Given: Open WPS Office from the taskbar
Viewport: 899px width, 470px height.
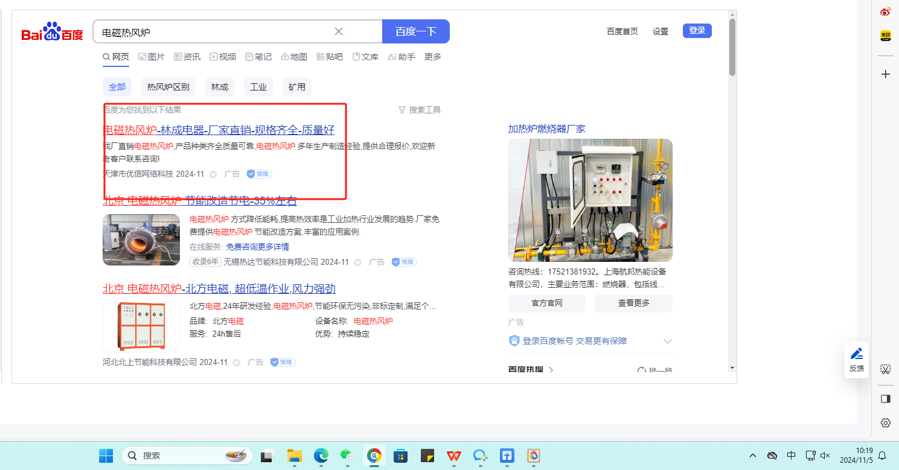Looking at the screenshot, I should [453, 456].
